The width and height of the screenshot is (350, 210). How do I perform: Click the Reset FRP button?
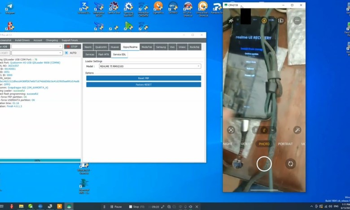pyautogui.click(x=144, y=78)
